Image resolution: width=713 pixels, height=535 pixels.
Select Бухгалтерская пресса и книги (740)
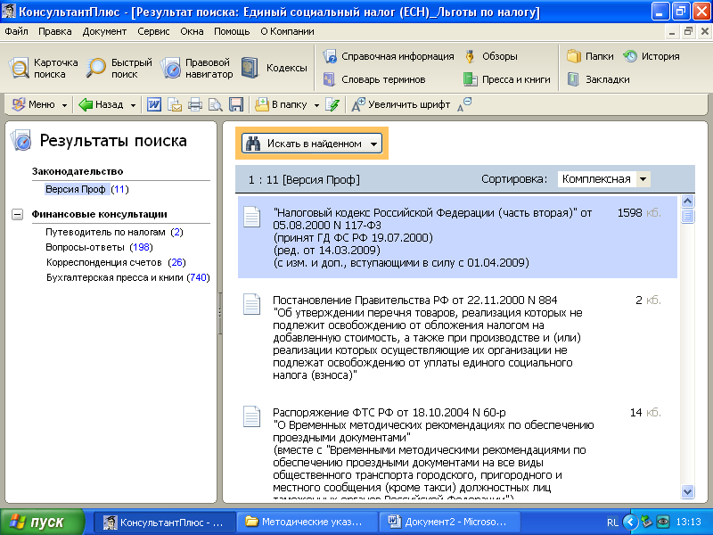(127, 277)
